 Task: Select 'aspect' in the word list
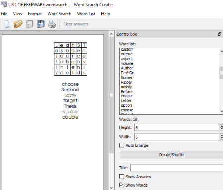(127, 59)
